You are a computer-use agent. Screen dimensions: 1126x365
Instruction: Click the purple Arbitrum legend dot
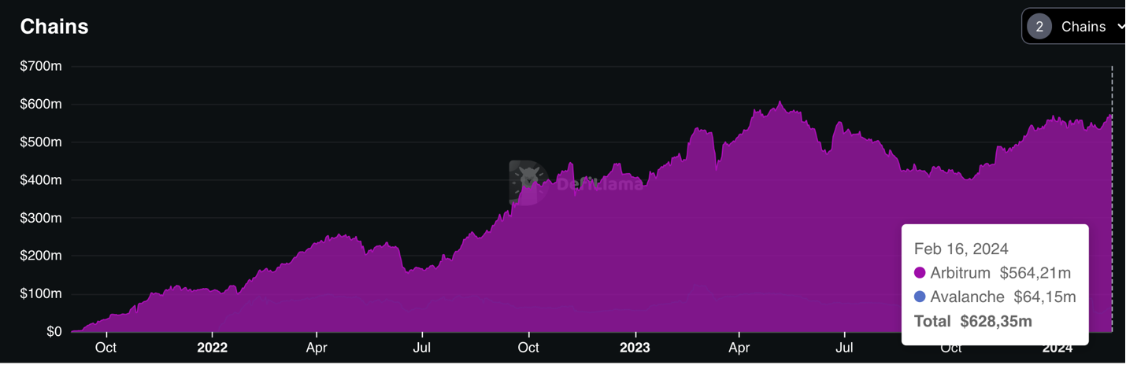[920, 273]
